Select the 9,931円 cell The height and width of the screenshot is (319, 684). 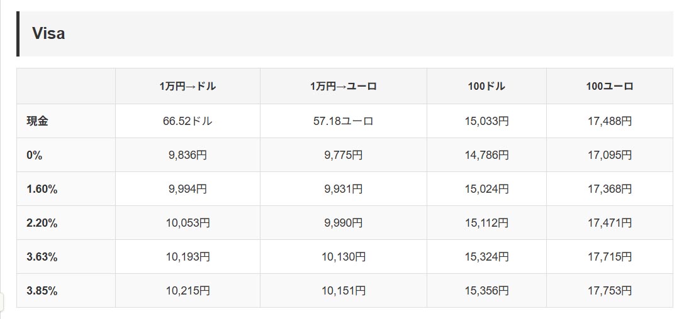(x=343, y=189)
